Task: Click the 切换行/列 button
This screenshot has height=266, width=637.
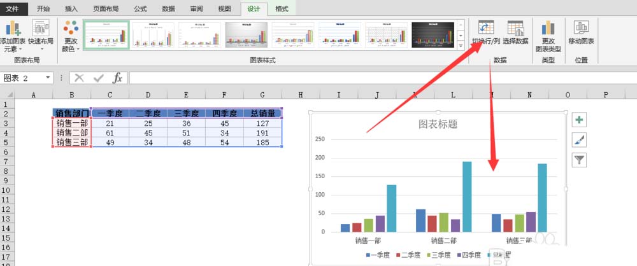Action: click(x=486, y=33)
